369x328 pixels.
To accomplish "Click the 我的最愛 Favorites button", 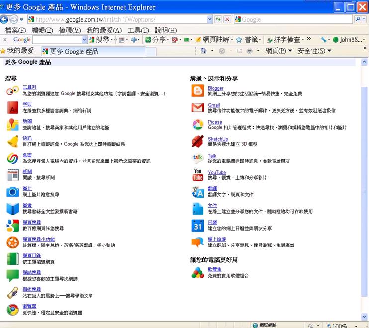I will pos(17,51).
